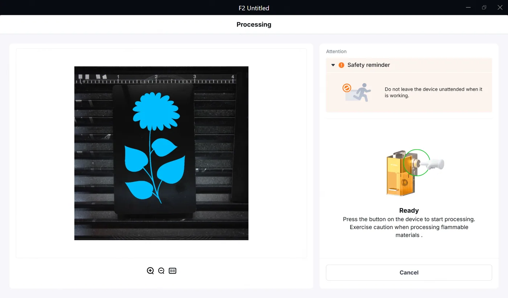Reset preview to 1:1 scale
The width and height of the screenshot is (508, 298).
click(x=172, y=271)
